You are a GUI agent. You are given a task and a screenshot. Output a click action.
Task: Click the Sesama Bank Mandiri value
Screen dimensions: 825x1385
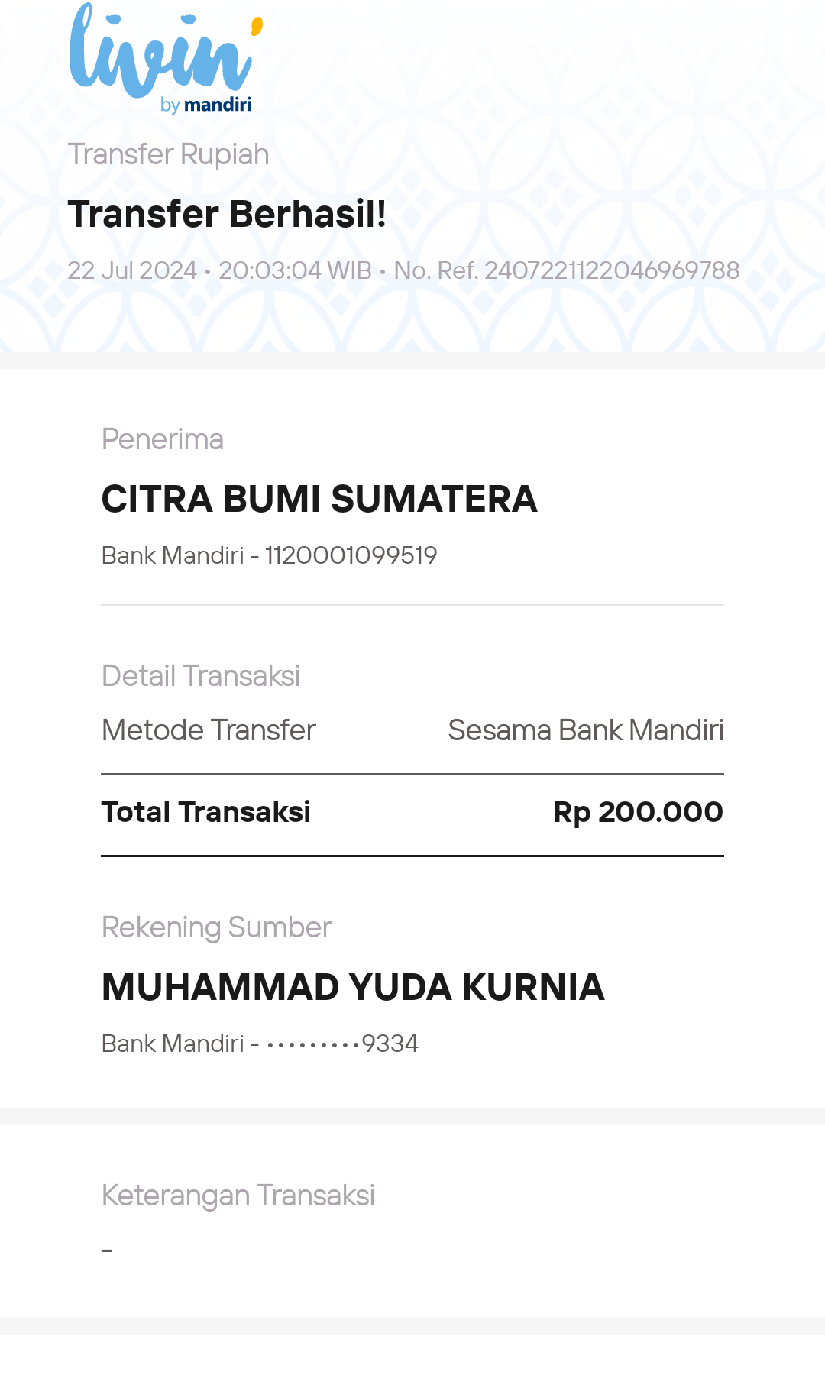(x=586, y=731)
